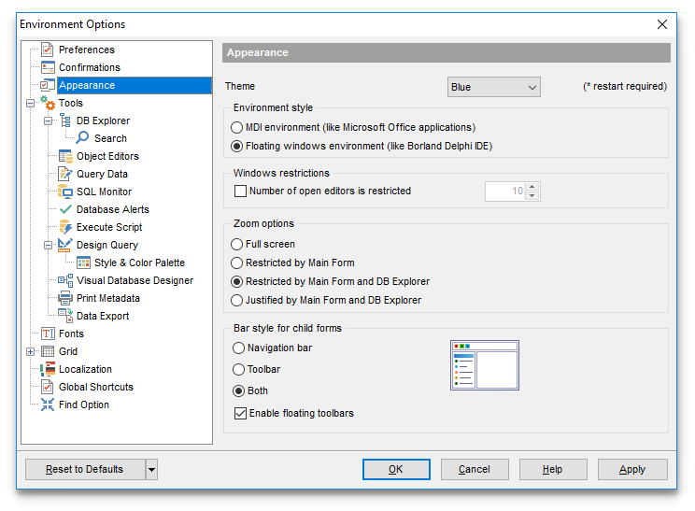Click the Data Export icon
This screenshot has width=695, height=511.
coord(65,316)
